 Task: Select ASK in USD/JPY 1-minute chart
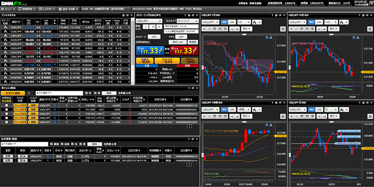(x=232, y=22)
